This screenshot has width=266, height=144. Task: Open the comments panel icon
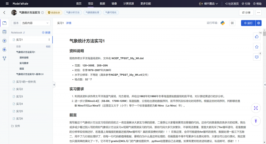click(256, 57)
